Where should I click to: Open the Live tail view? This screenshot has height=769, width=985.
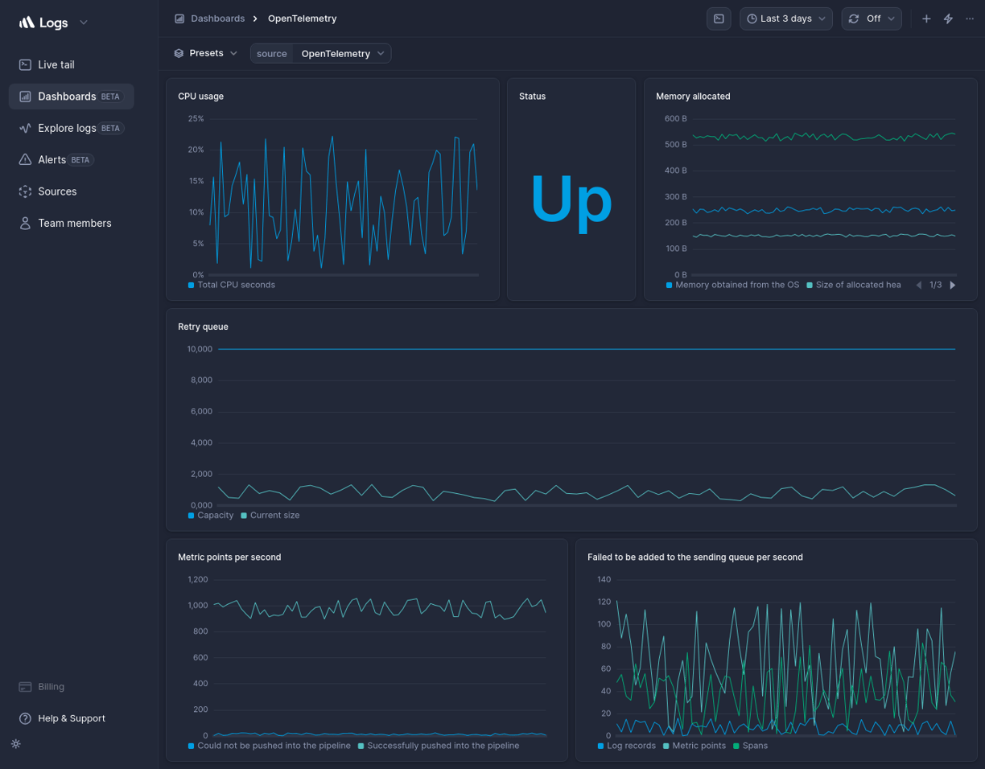click(56, 64)
